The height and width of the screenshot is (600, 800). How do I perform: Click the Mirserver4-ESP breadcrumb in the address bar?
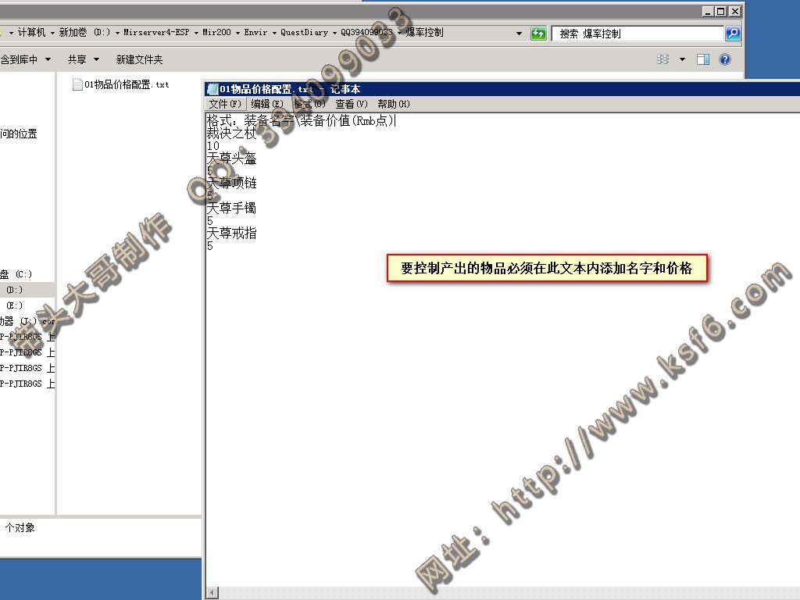pos(156,33)
